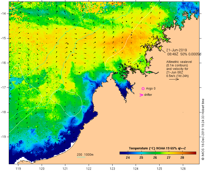Click the latitude label -17
This screenshot has width=206, height=171.
3,88
